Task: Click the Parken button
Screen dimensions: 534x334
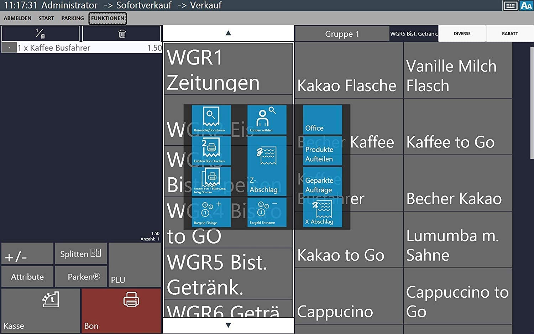Action: click(x=81, y=276)
